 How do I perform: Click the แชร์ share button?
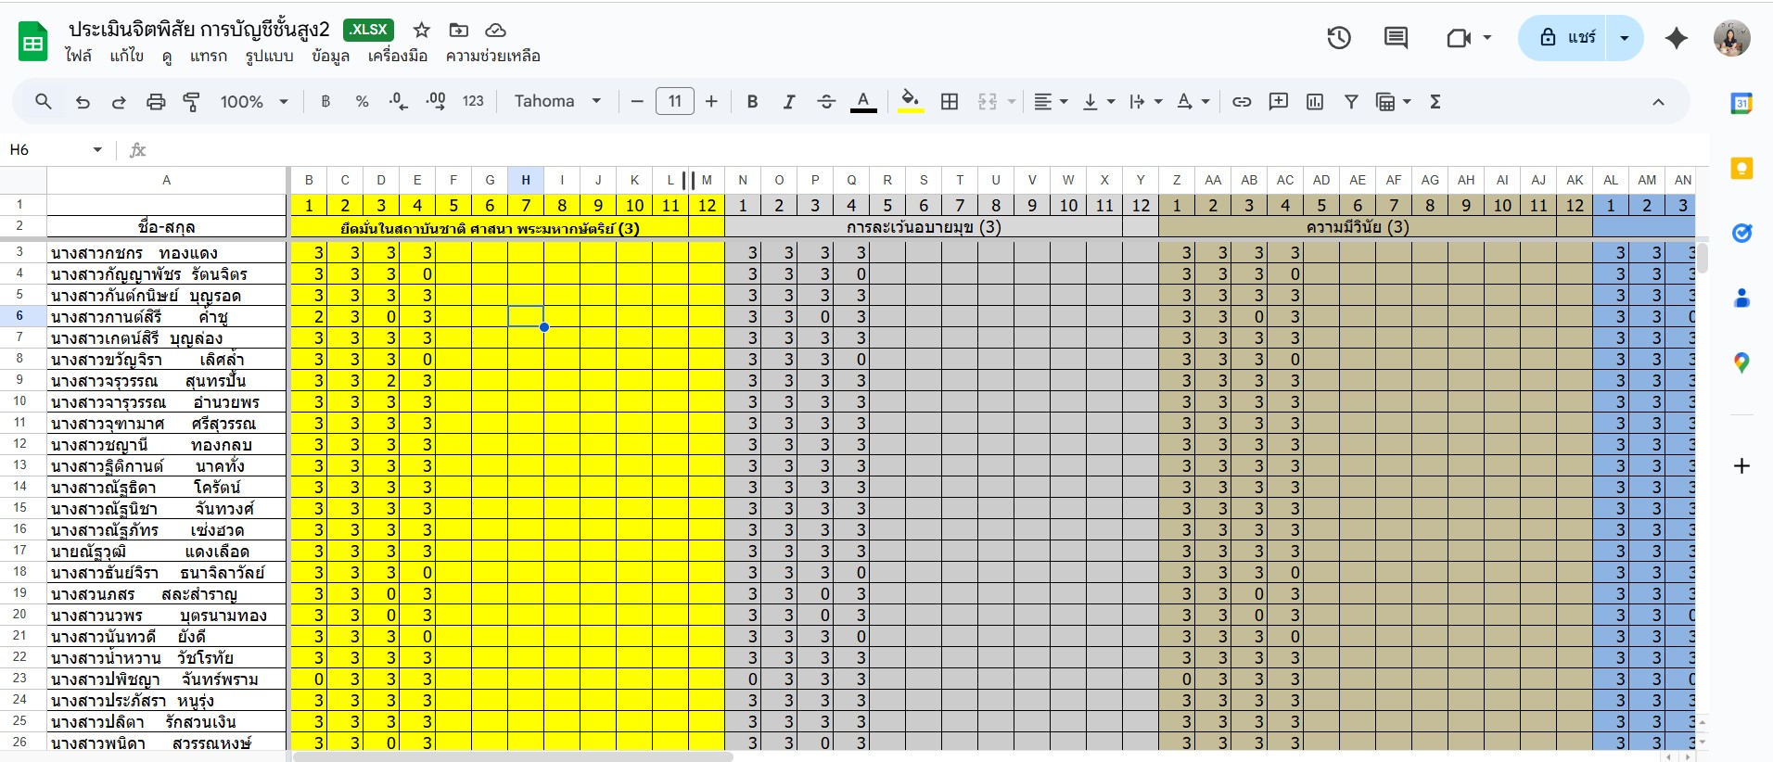coord(1569,38)
